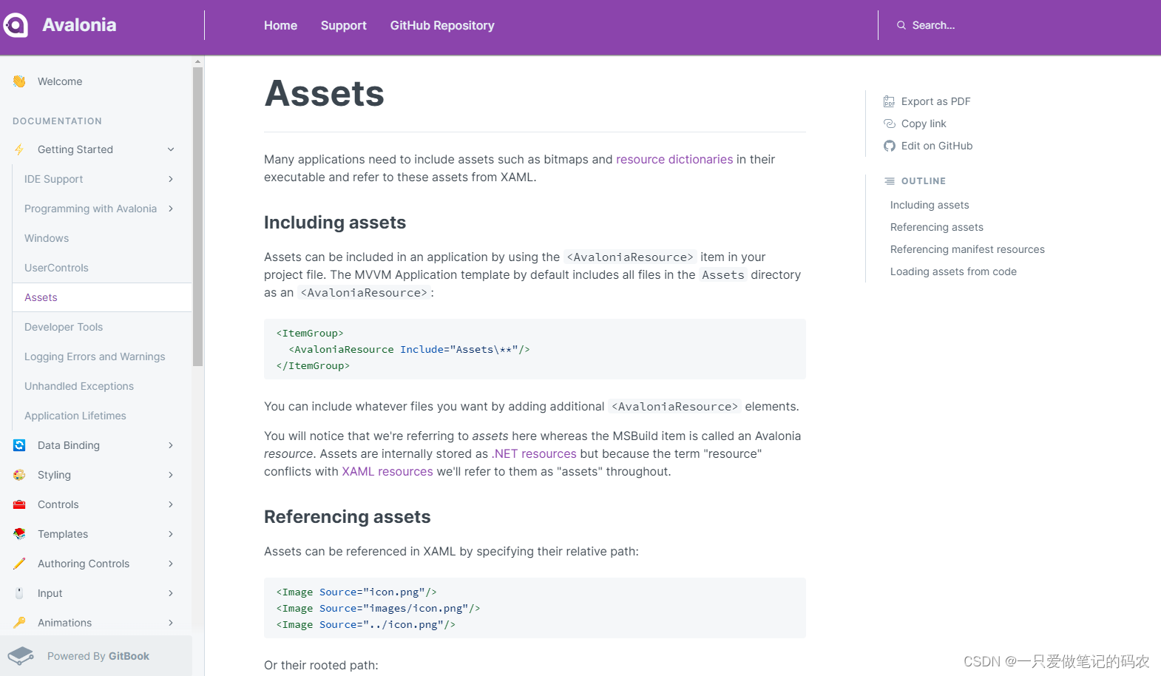The image size is (1161, 676).
Task: Open the GitHub Repository nav item
Action: pyautogui.click(x=442, y=25)
